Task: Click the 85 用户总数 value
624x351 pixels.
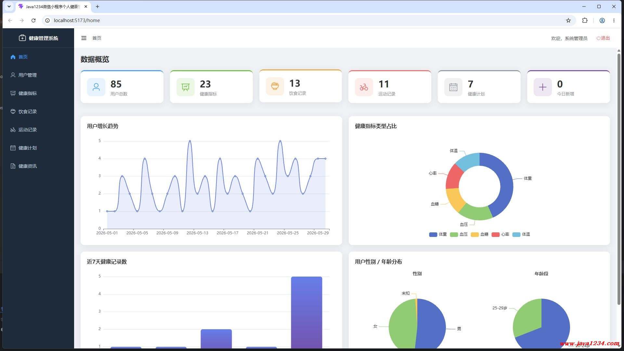Action: pyautogui.click(x=116, y=84)
